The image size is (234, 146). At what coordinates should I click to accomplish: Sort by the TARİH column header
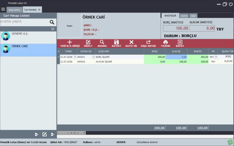(x=68, y=51)
